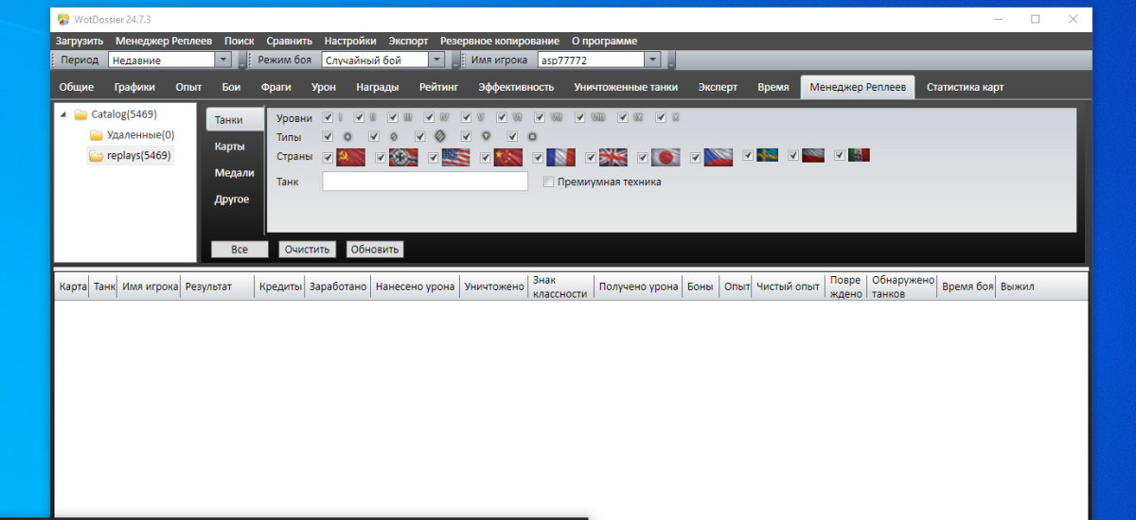Switch to the Статистика карт tab
Screen dimensions: 1136x520
(x=966, y=87)
